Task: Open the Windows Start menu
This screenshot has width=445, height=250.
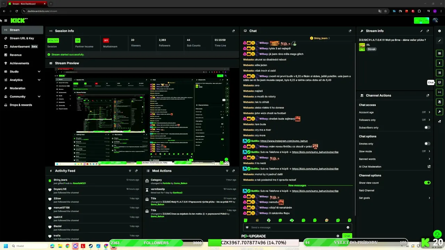Action: pyautogui.click(x=6, y=246)
